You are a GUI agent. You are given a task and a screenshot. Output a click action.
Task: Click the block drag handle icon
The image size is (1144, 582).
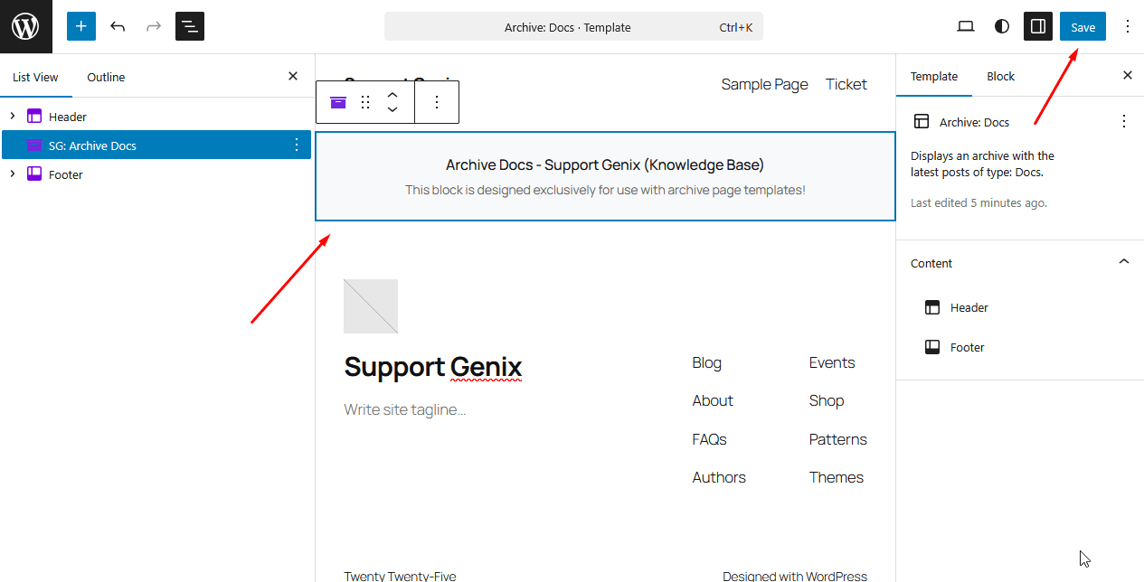point(365,102)
